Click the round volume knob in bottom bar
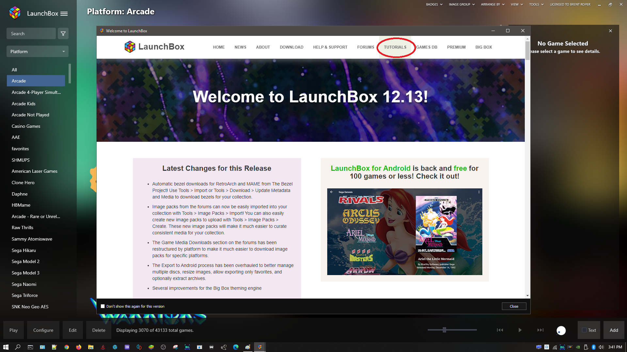This screenshot has width=627, height=352. 561,330
